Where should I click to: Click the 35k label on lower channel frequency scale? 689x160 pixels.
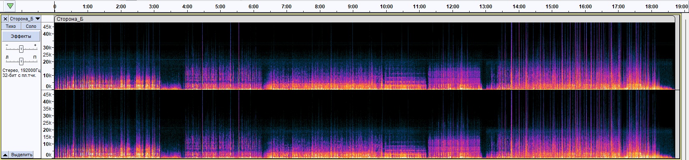(x=48, y=109)
